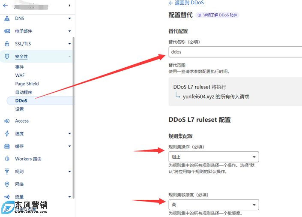Open 事件 under security menu
Screen dimensions: 302x217
click(19, 67)
